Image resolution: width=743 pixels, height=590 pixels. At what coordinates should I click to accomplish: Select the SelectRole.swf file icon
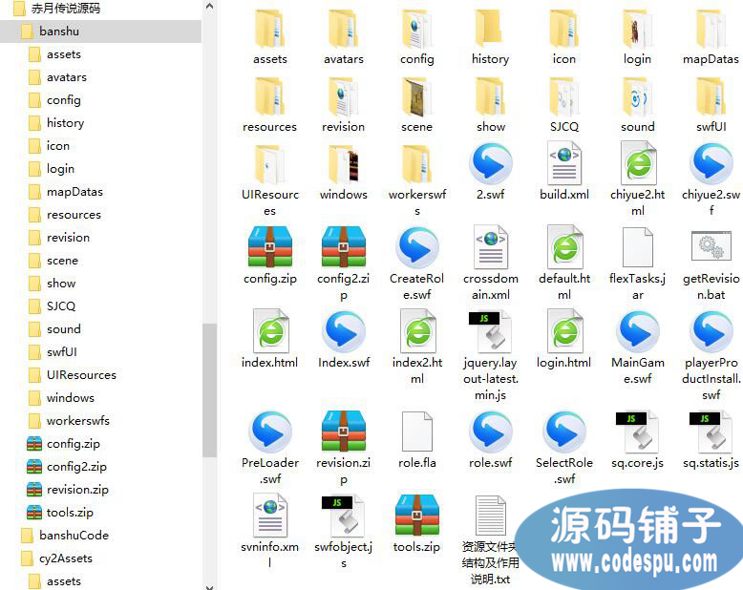click(564, 432)
